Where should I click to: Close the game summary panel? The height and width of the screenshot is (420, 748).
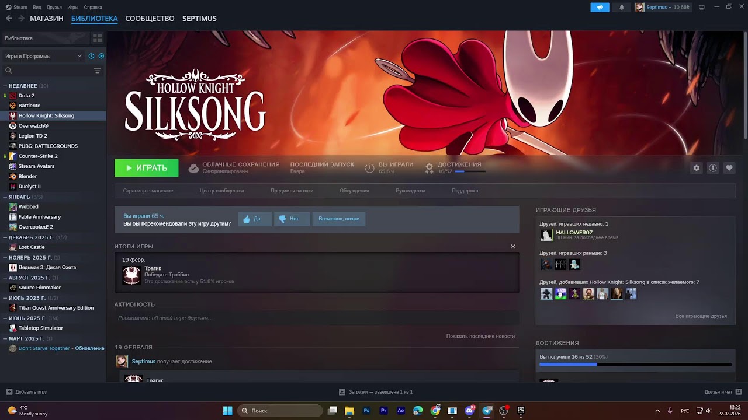pos(513,247)
